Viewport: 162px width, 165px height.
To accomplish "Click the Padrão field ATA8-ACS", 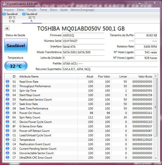I will pos(110,64).
